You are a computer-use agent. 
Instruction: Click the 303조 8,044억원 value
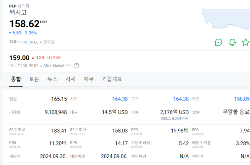point(175,119)
